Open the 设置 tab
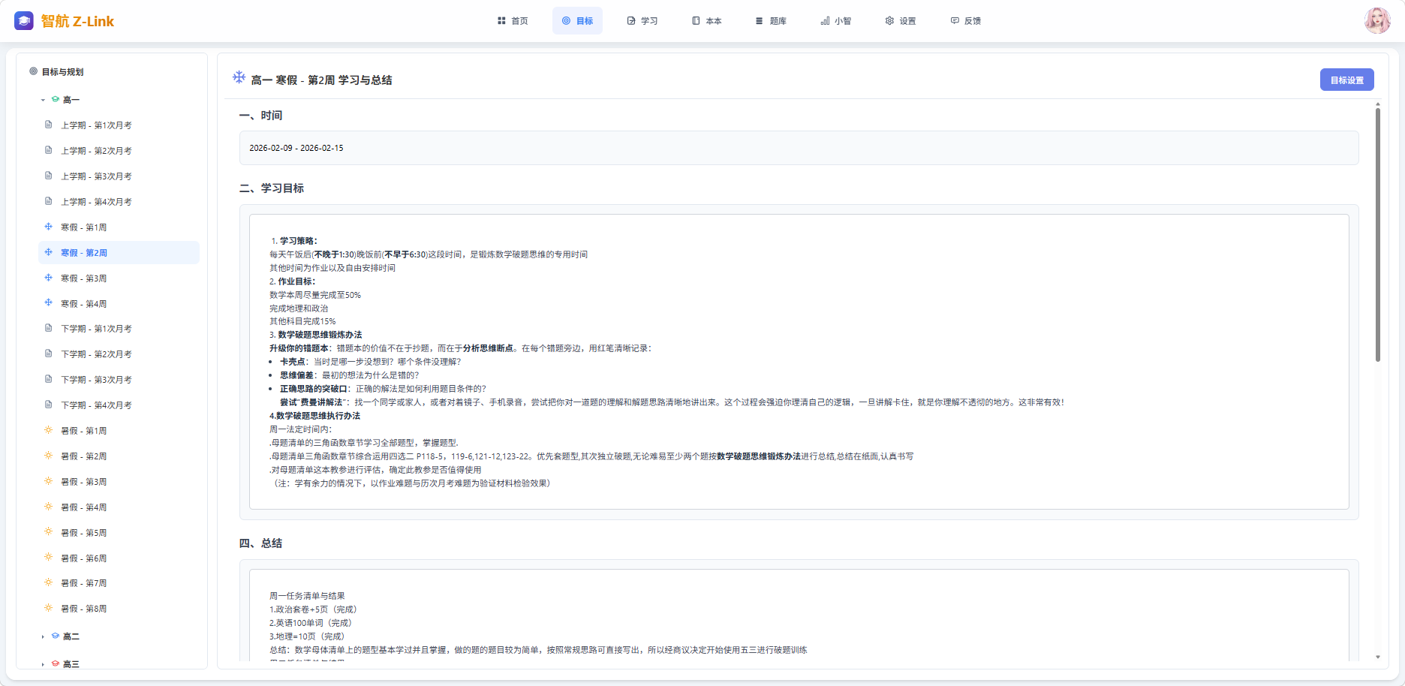 (901, 21)
